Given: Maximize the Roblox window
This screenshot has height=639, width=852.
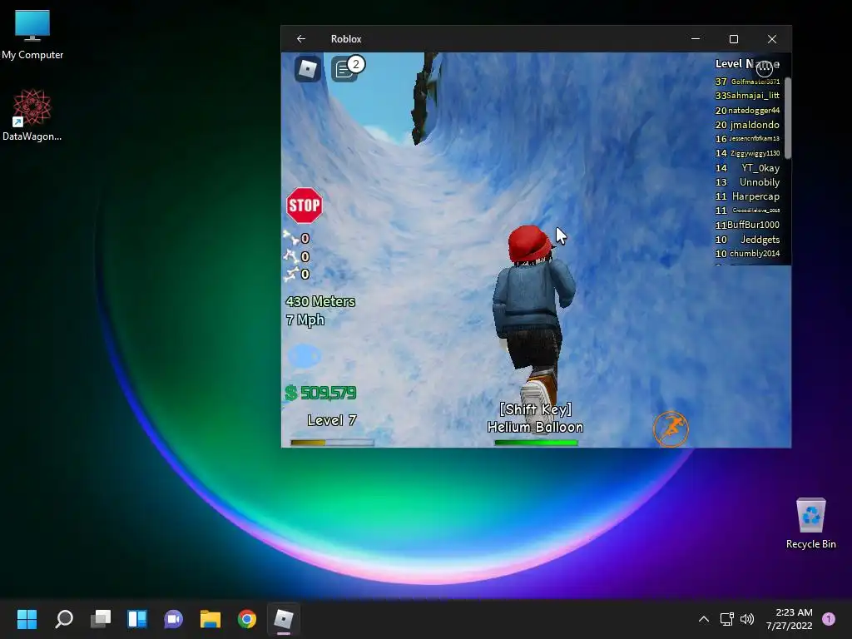Looking at the screenshot, I should click(734, 38).
